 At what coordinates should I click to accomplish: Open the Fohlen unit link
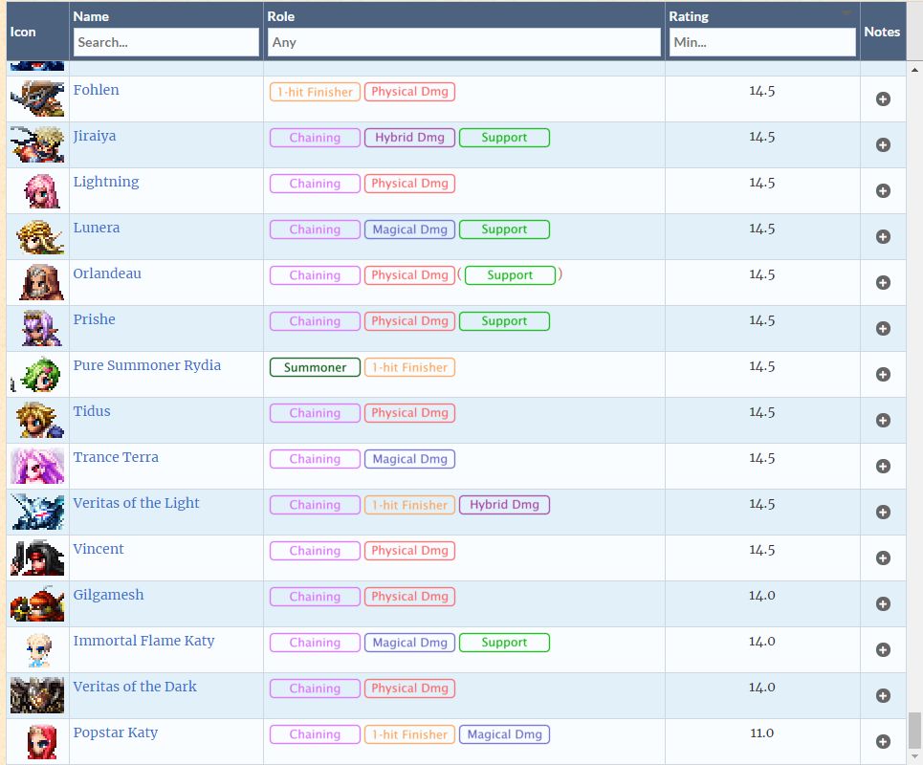click(96, 90)
